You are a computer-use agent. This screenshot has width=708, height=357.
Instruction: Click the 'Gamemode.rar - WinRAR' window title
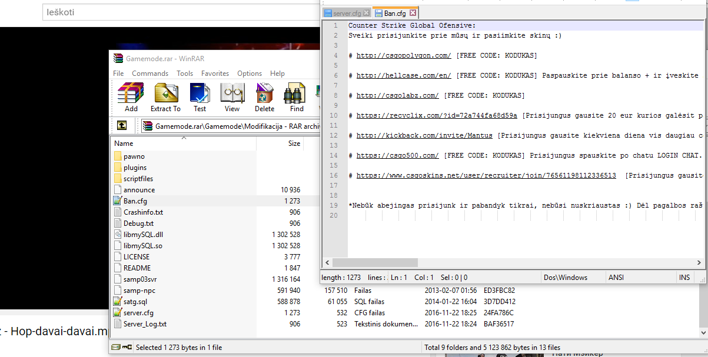[x=165, y=59]
